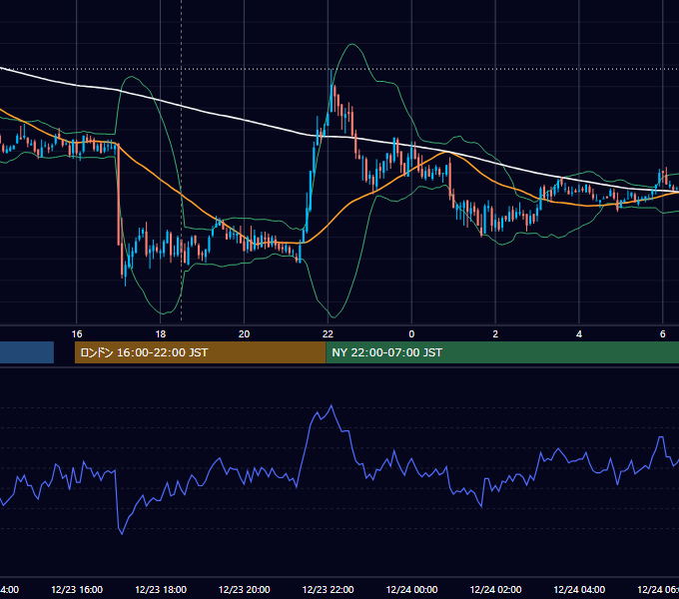The width and height of the screenshot is (679, 599).
Task: Select the ロンドン 16:00-22:00 JST session bar
Action: (x=200, y=352)
